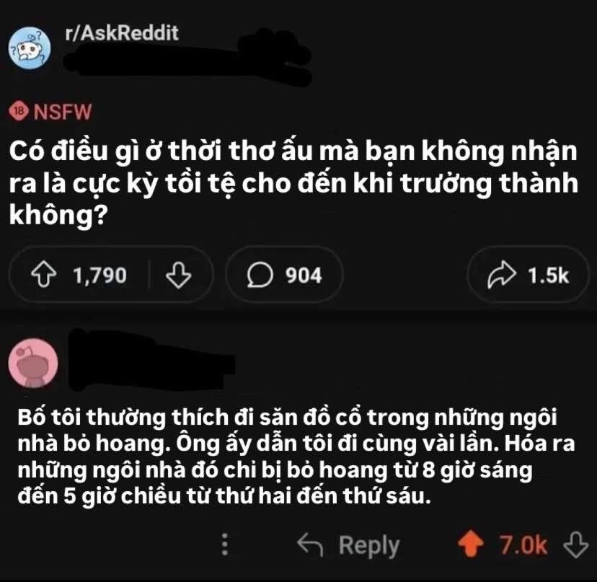
Task: Click the reply arrow icon
Action: pos(310,544)
